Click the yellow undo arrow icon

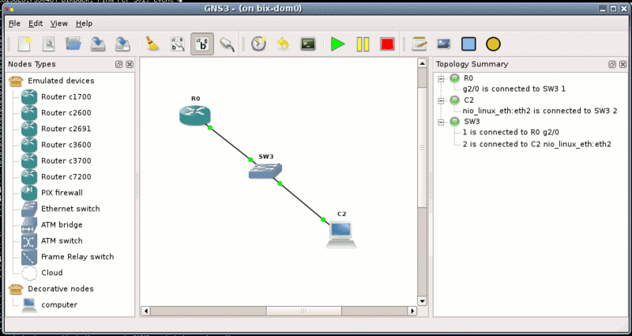tap(283, 44)
